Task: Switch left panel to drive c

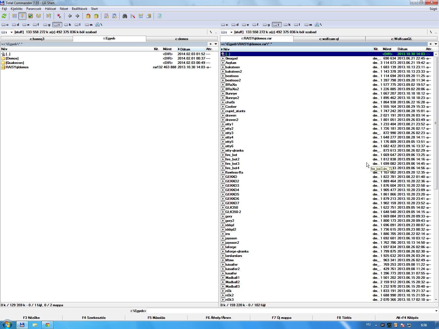Action: tap(5, 25)
